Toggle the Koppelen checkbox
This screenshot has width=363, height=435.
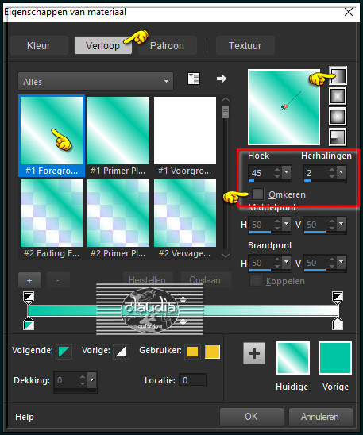click(255, 281)
